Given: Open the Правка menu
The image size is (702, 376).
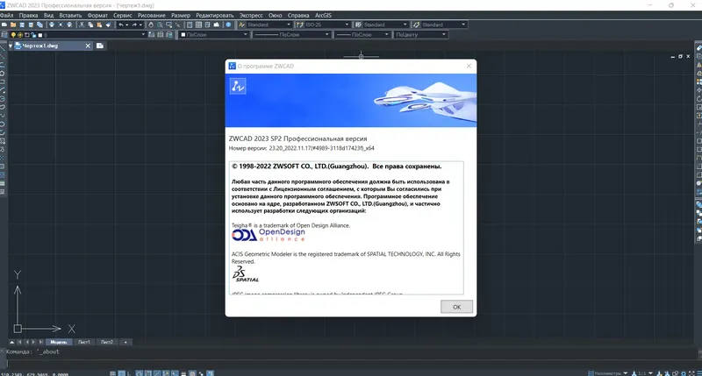Looking at the screenshot, I should (28, 15).
